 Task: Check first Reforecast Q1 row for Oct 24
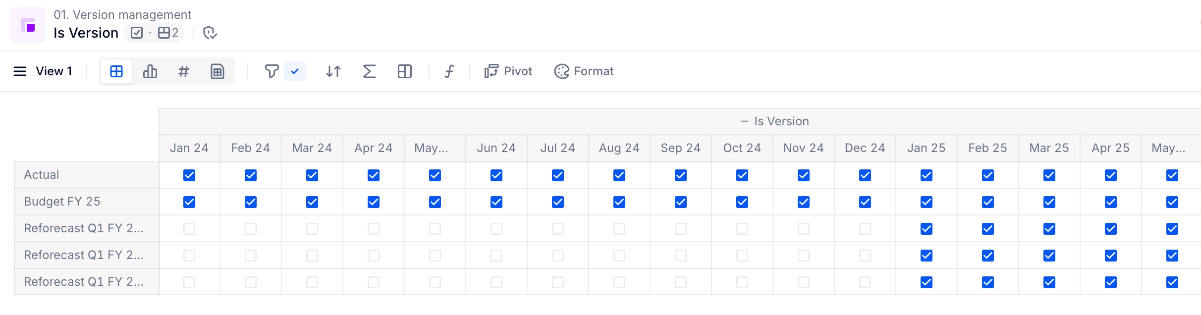(742, 229)
